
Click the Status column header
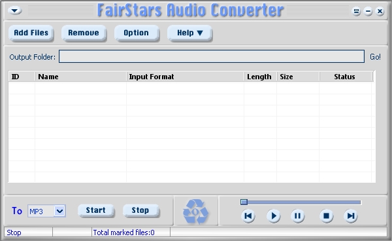[x=346, y=77]
